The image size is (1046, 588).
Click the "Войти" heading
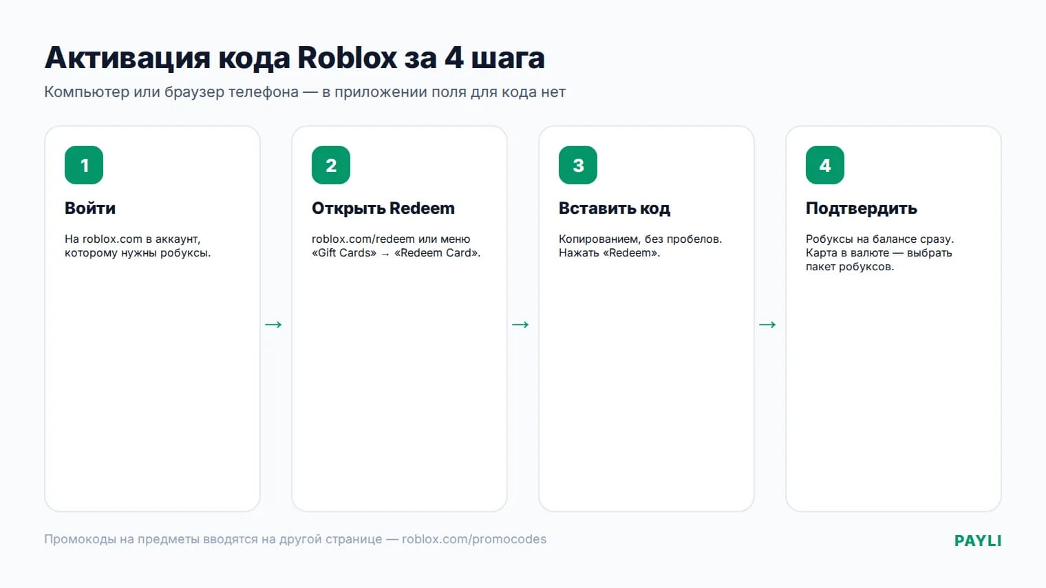[90, 208]
